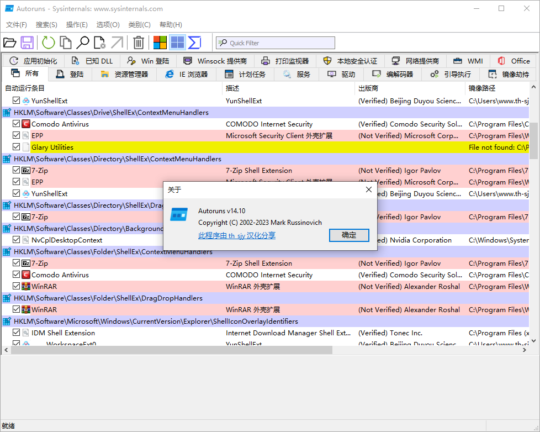Click the Comodo Antivirus icon under Folder handlers

point(26,275)
